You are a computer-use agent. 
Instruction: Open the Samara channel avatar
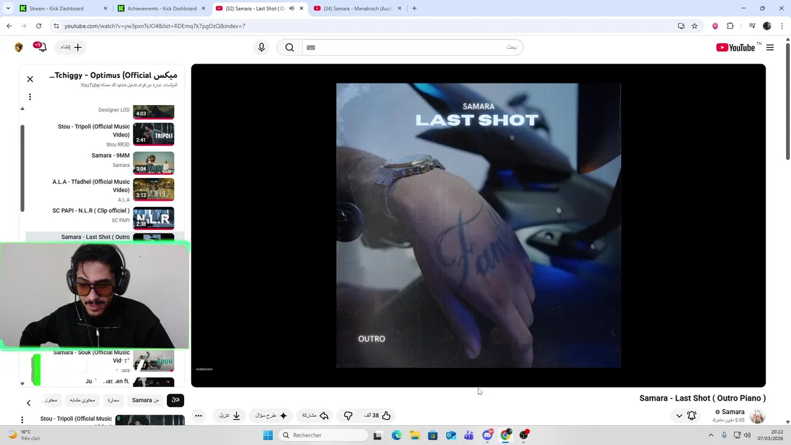point(757,415)
